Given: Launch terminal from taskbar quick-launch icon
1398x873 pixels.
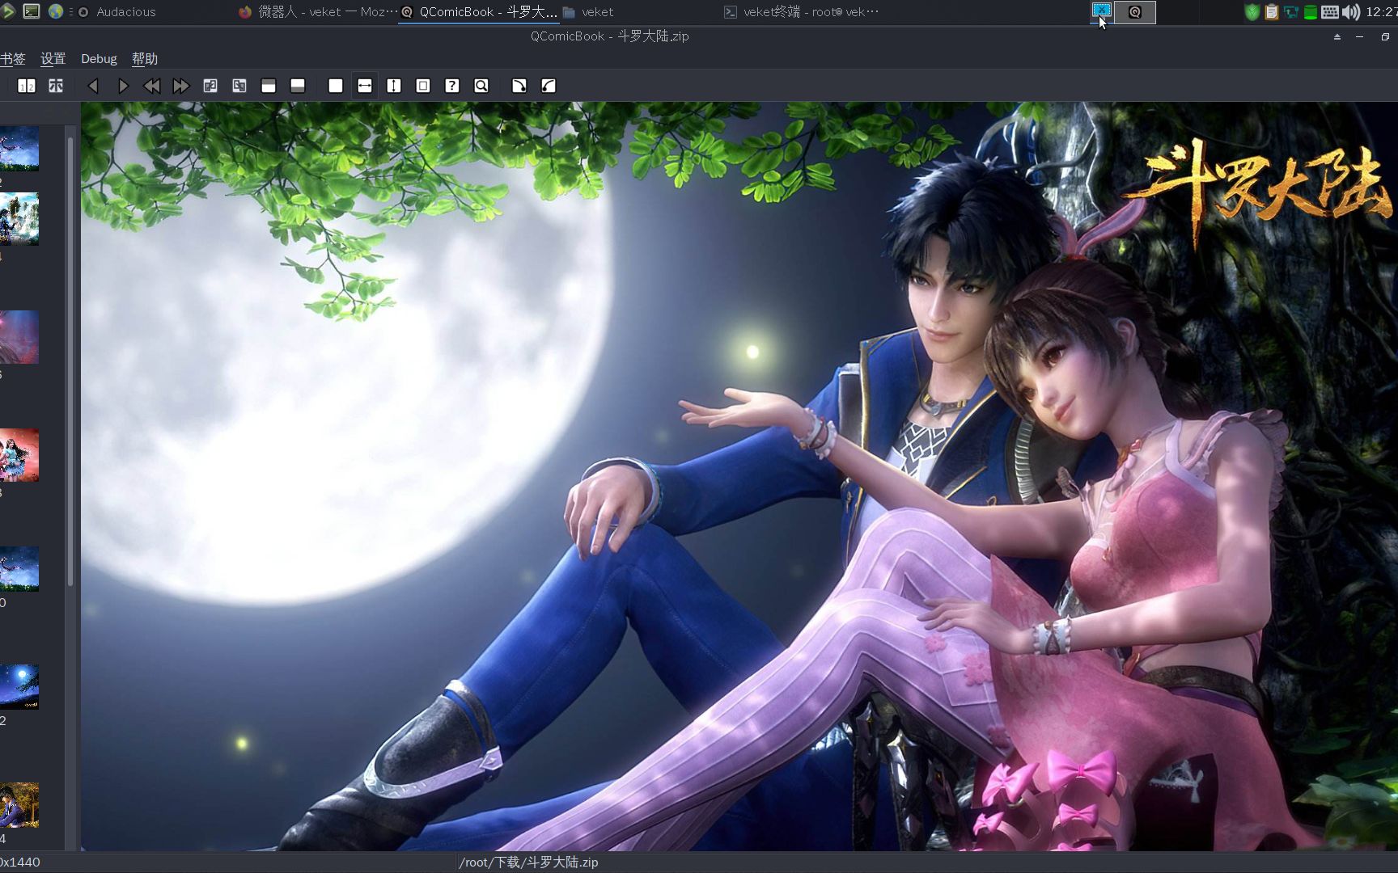Looking at the screenshot, I should [x=32, y=11].
